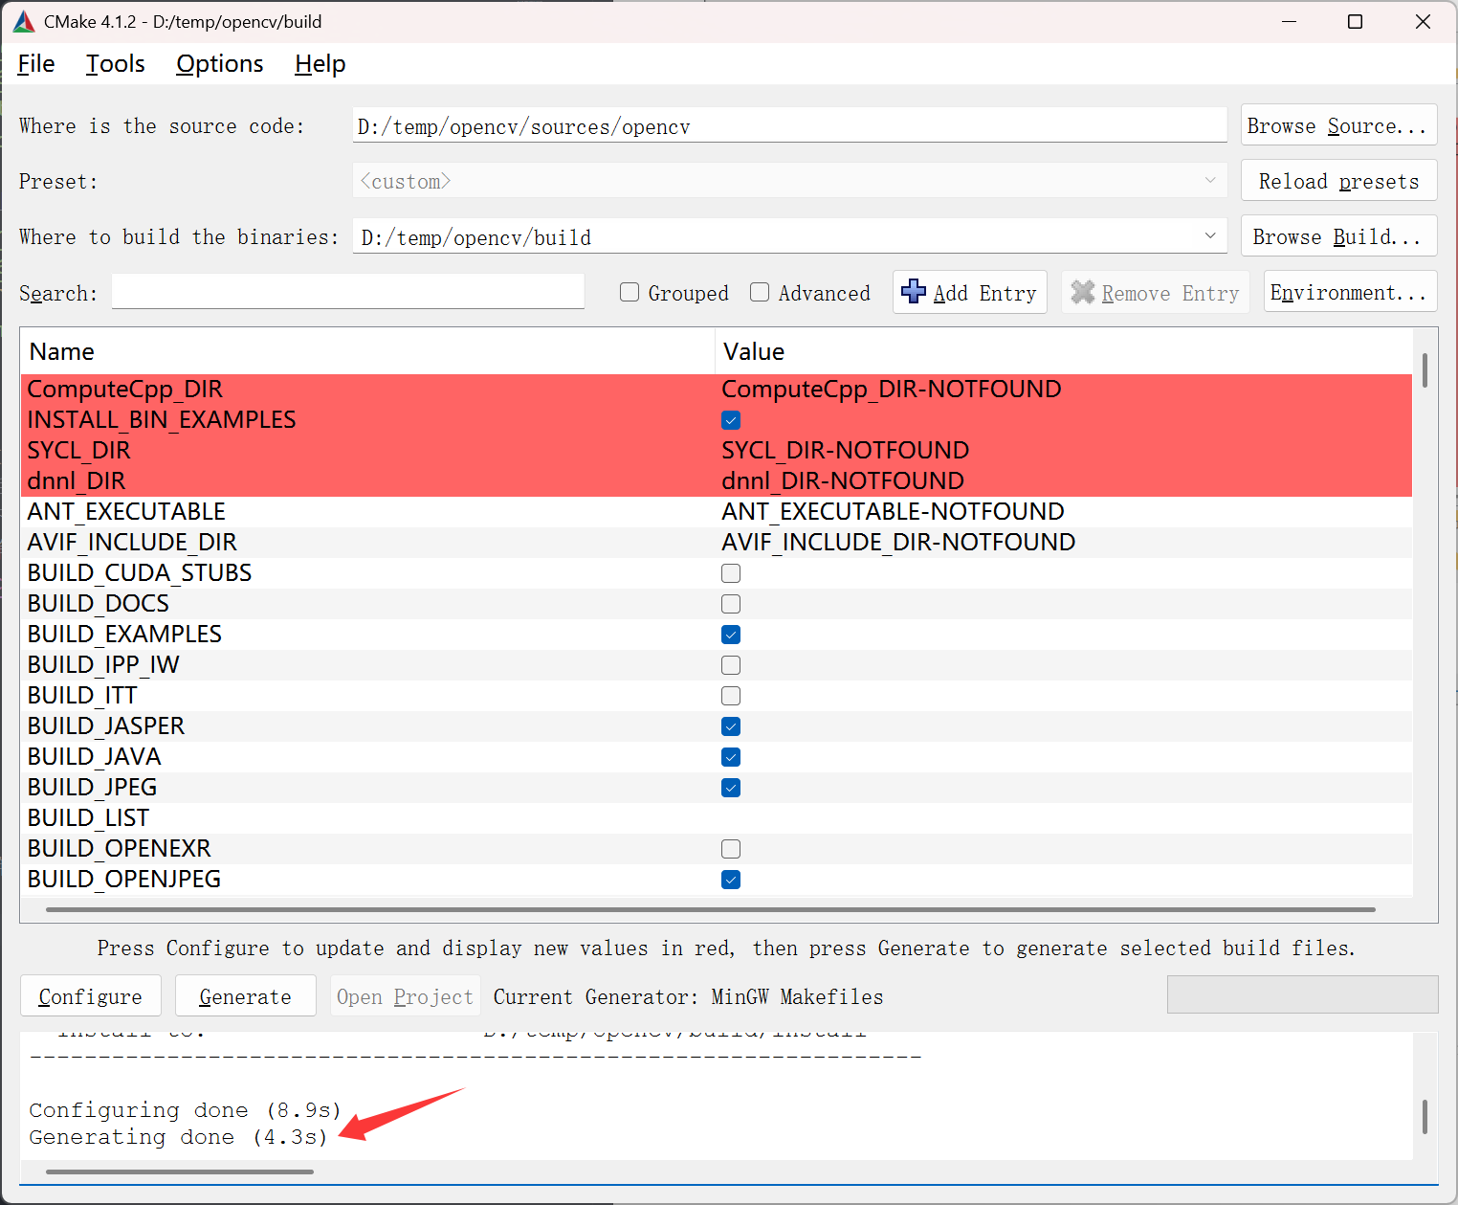The height and width of the screenshot is (1205, 1458).
Task: Uncheck the BUILD_EXAMPLES option
Action: 731,635
